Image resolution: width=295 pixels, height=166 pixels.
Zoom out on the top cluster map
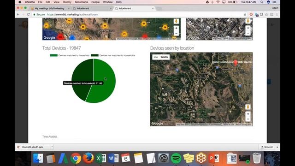[176, 33]
